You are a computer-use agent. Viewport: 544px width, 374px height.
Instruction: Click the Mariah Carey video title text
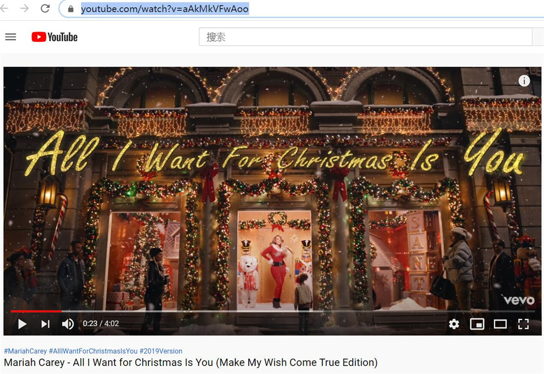coord(190,363)
